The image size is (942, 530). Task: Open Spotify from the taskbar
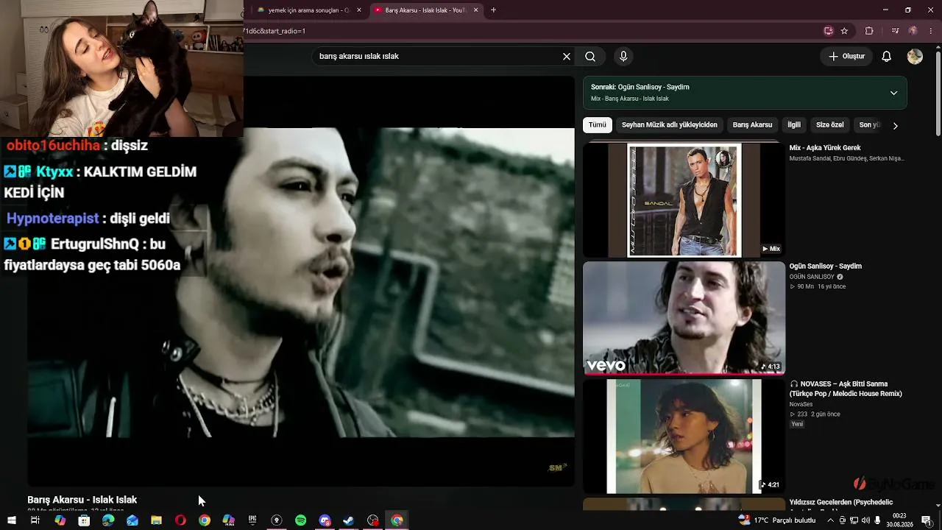pos(300,520)
